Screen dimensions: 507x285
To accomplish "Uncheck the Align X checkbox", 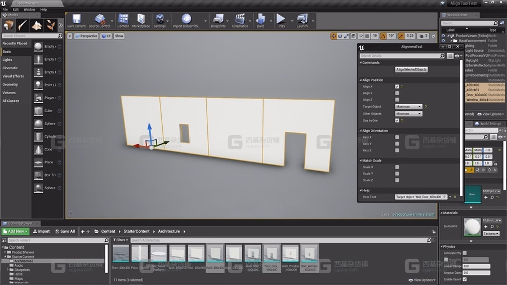I will (x=397, y=87).
